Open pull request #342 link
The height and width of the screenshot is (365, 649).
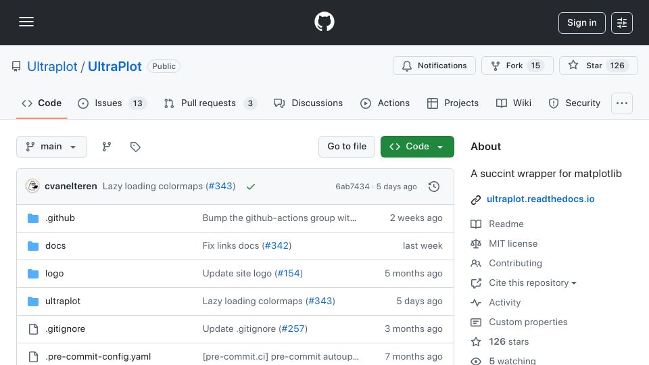click(x=277, y=246)
